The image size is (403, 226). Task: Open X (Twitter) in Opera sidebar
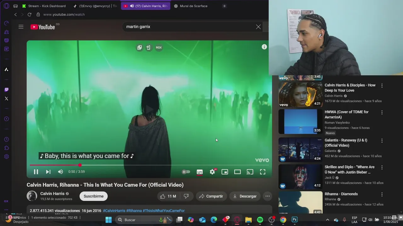point(6,99)
